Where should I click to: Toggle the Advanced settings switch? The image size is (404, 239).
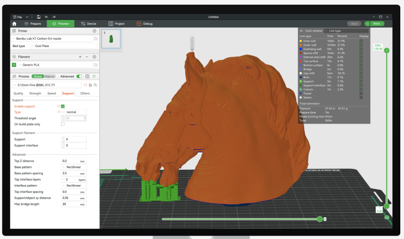click(x=79, y=77)
